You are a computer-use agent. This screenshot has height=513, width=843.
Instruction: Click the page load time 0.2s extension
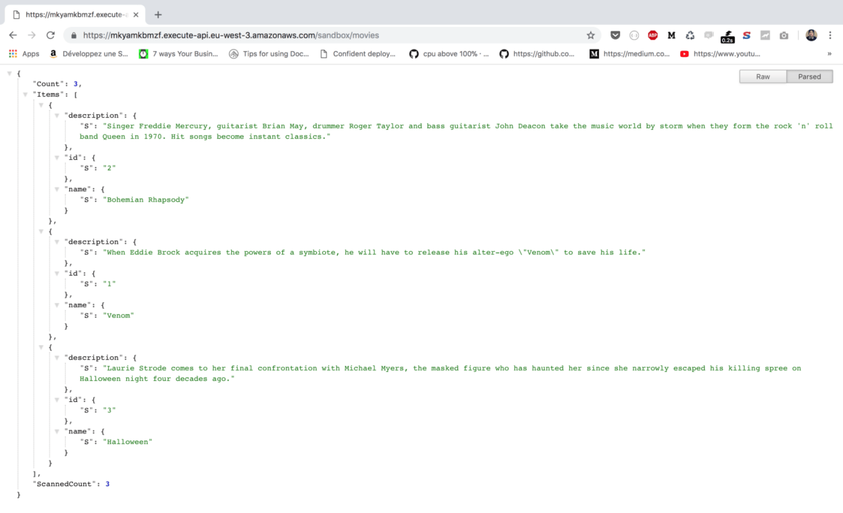click(727, 36)
